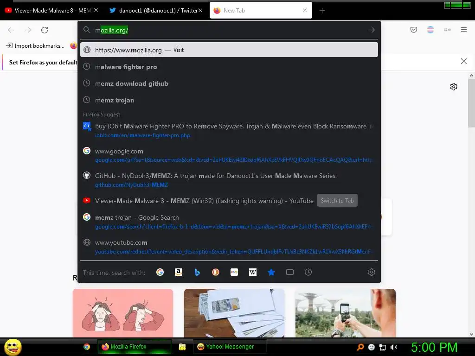Open the Firefox account avatar icon
This screenshot has height=356, width=475.
click(x=430, y=30)
